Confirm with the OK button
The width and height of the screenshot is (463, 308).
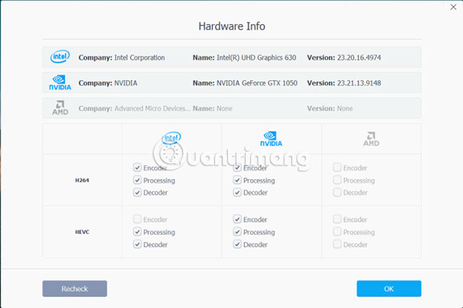pyautogui.click(x=389, y=289)
